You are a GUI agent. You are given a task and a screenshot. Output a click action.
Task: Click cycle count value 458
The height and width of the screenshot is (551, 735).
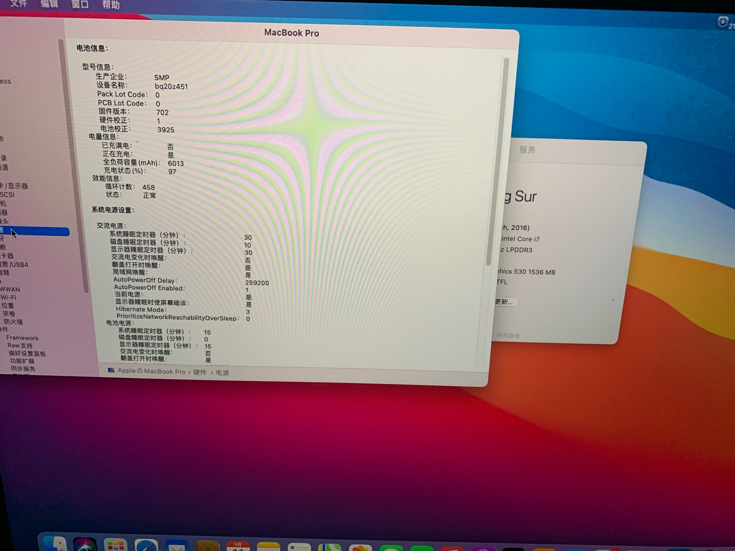point(148,187)
